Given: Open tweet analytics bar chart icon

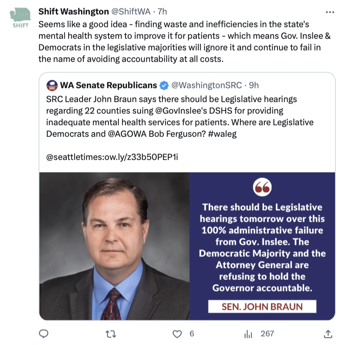Looking at the screenshot, I should pos(249,333).
